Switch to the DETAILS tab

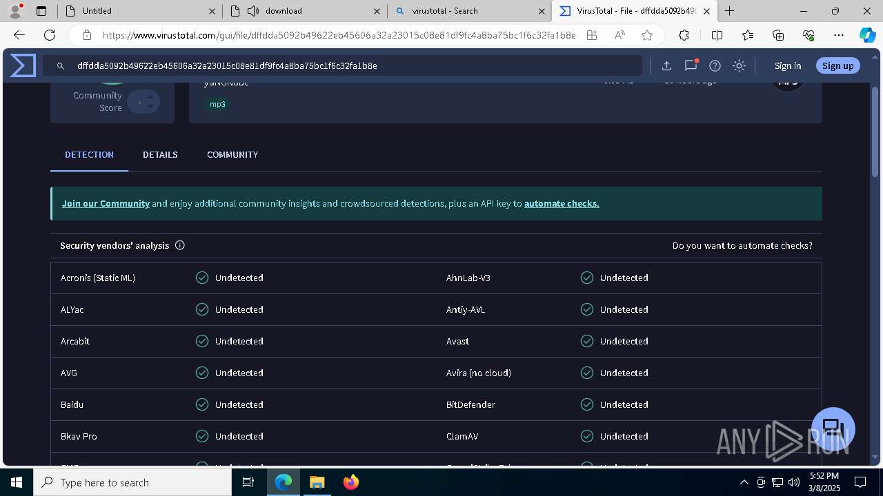(x=160, y=154)
